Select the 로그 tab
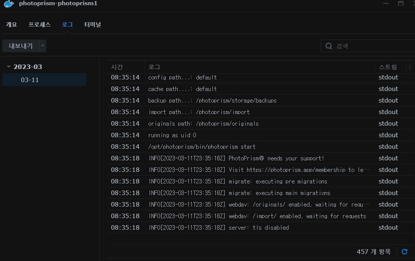This screenshot has height=261, width=415. click(68, 25)
